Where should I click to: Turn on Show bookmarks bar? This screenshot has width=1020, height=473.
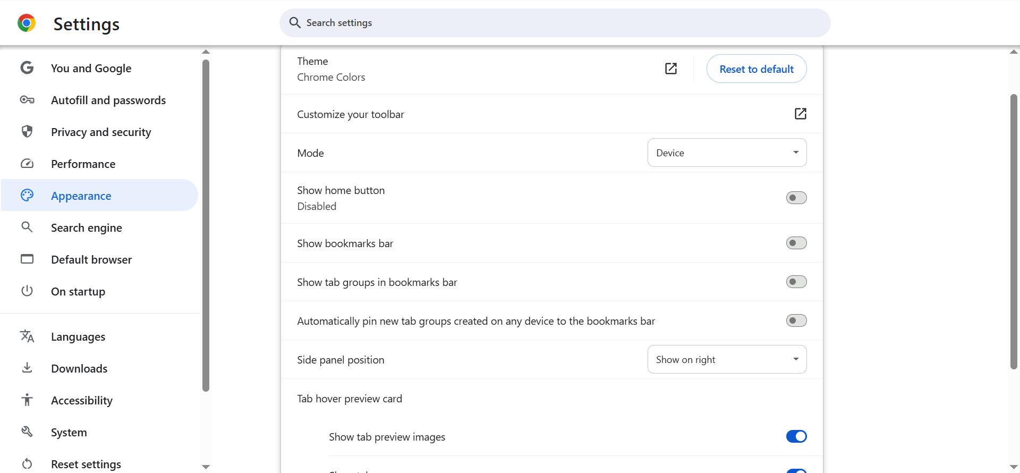pyautogui.click(x=796, y=243)
